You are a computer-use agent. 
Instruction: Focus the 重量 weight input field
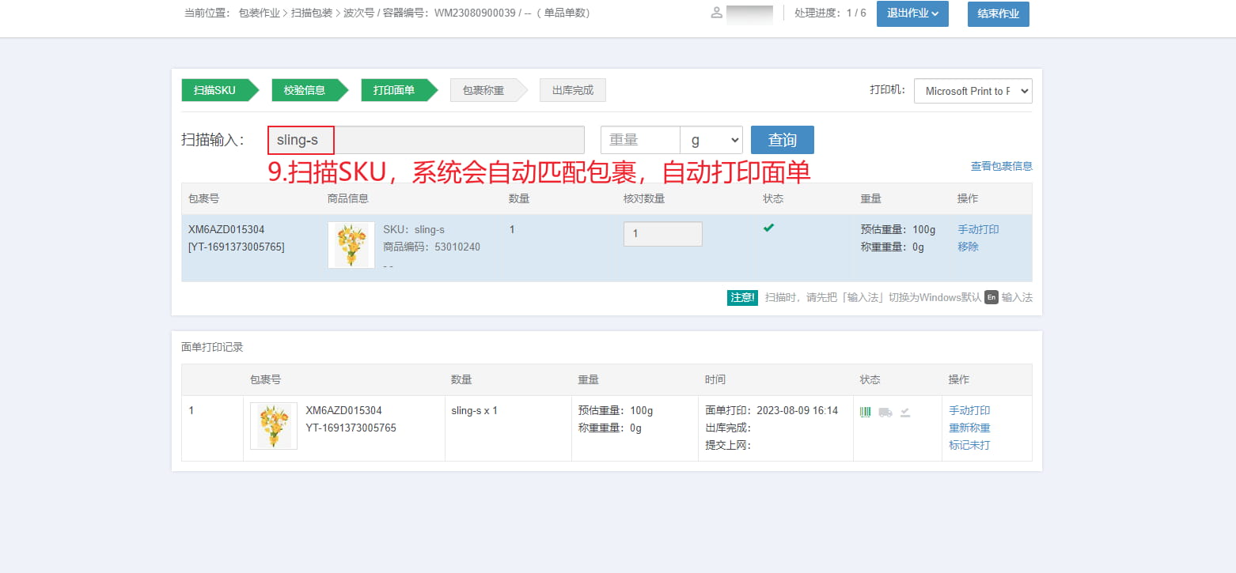tap(641, 140)
